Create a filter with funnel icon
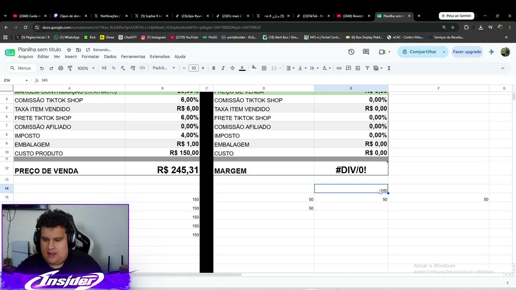 367,68
